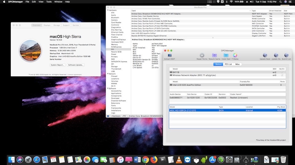Click the Software Update... button
This screenshot has height=165, width=295.
click(76, 65)
